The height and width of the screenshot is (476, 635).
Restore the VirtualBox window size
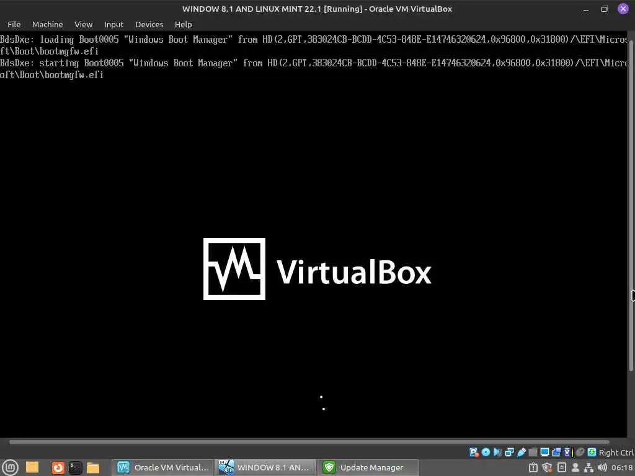click(604, 9)
